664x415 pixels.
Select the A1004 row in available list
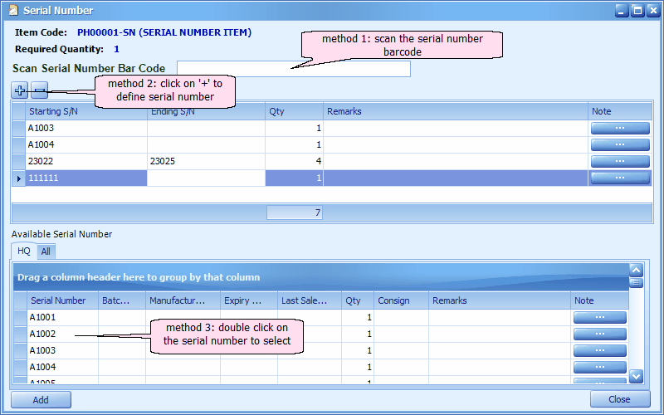point(62,367)
